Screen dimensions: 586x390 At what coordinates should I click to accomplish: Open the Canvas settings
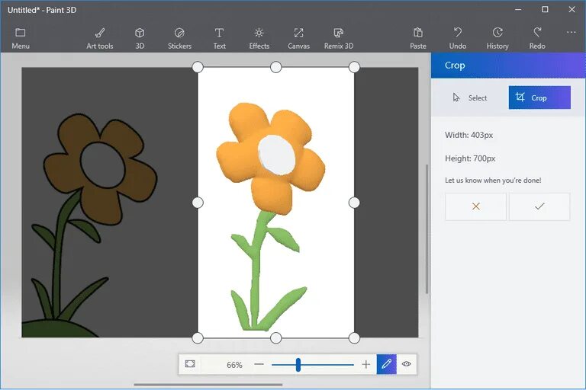point(298,38)
